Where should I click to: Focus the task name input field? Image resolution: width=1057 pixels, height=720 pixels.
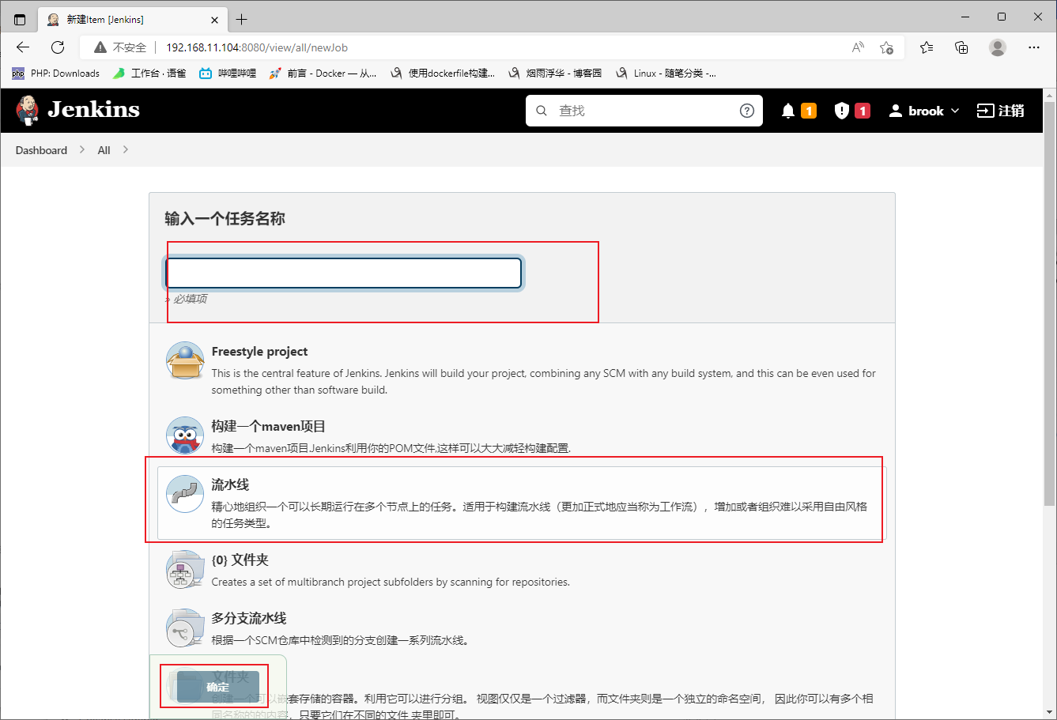click(x=343, y=273)
